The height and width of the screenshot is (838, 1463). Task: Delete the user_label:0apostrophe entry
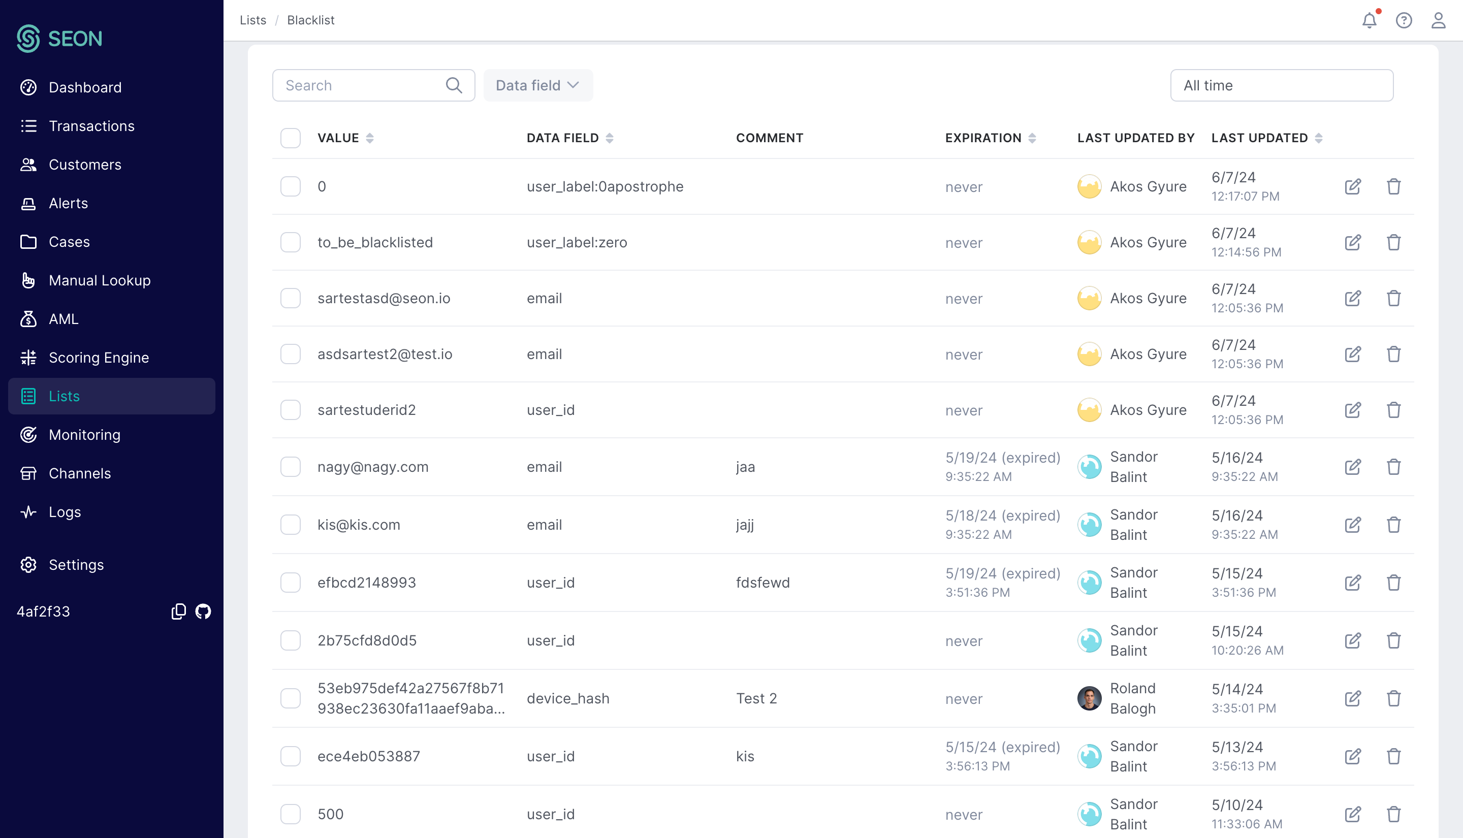(x=1393, y=186)
